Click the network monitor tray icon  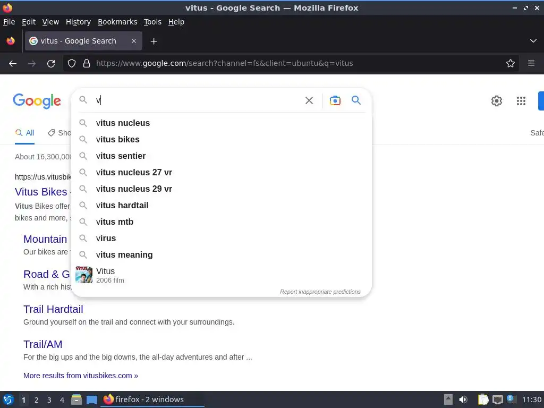pos(497,399)
